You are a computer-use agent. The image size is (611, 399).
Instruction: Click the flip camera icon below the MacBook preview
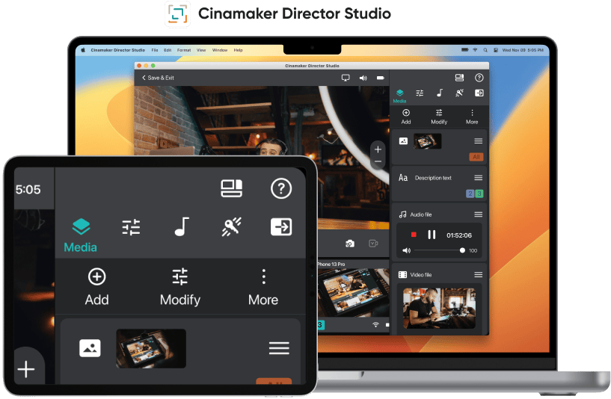point(350,244)
